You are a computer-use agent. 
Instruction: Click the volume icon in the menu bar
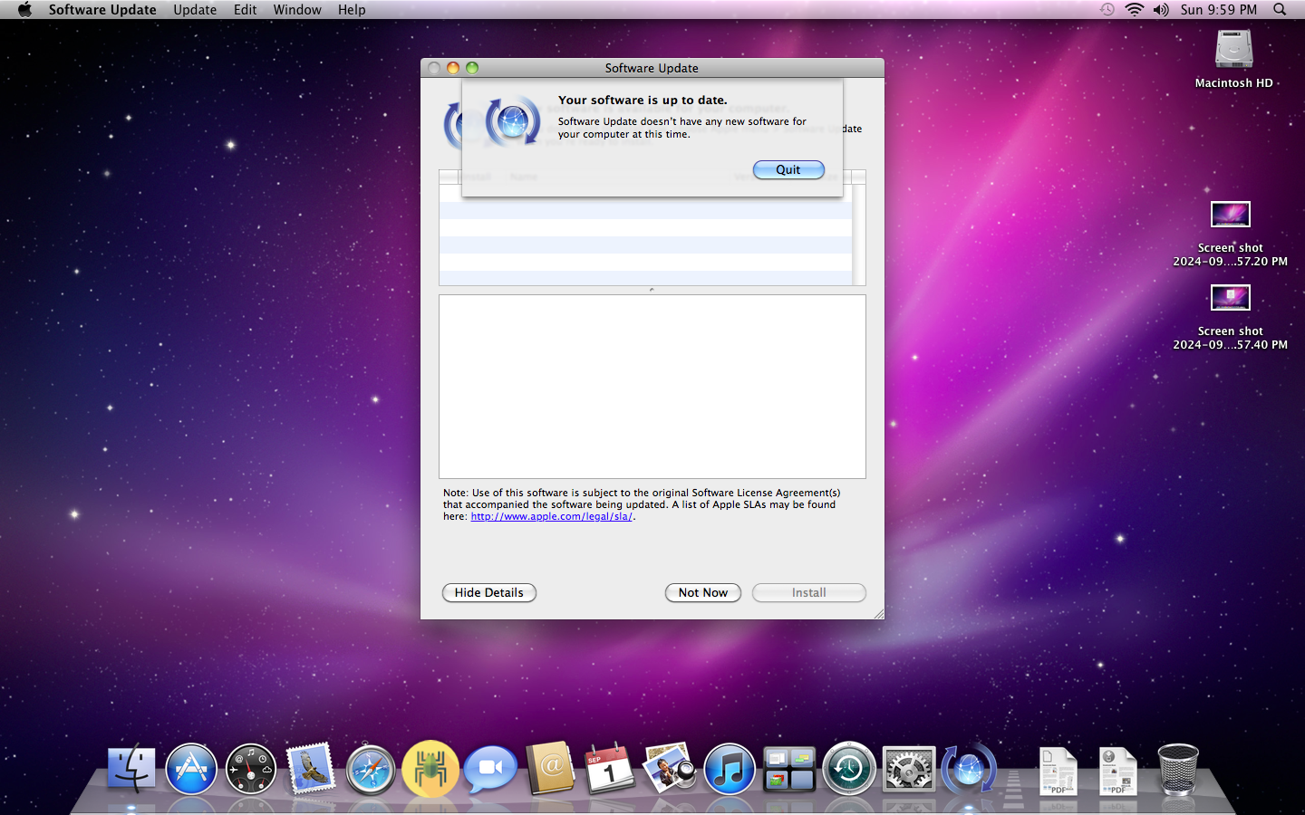pos(1161,9)
